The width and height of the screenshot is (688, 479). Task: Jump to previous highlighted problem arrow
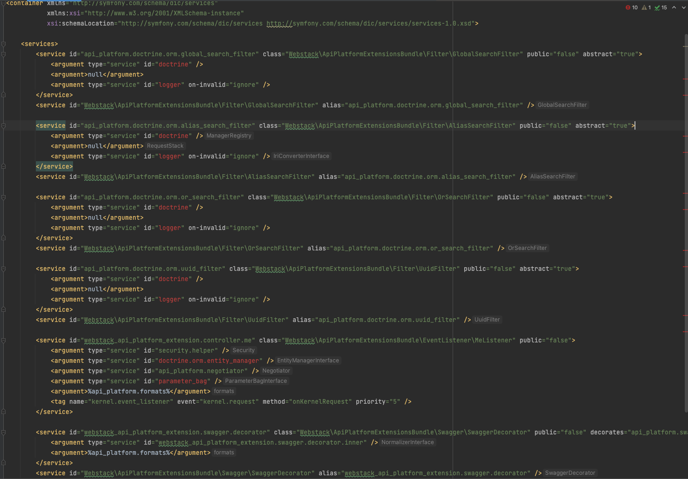coord(674,7)
